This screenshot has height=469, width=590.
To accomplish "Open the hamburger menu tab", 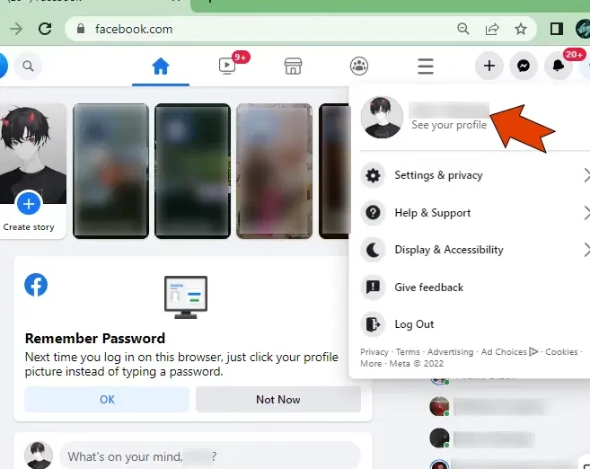I will pos(426,66).
